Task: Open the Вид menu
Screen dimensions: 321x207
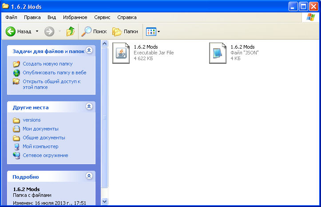Action: [x=52, y=17]
